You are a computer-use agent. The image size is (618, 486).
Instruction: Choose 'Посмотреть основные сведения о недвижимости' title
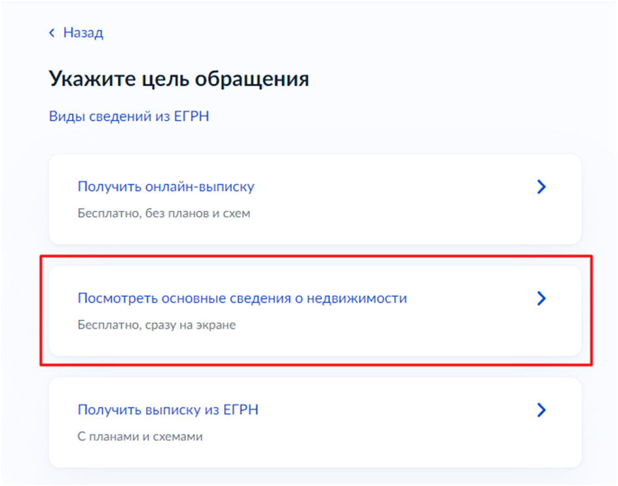(242, 299)
